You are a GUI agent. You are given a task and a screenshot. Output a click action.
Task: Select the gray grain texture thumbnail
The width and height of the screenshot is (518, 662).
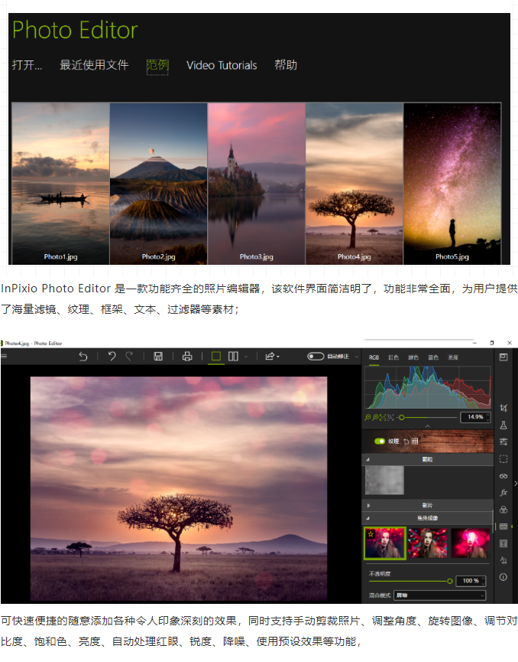pyautogui.click(x=384, y=481)
